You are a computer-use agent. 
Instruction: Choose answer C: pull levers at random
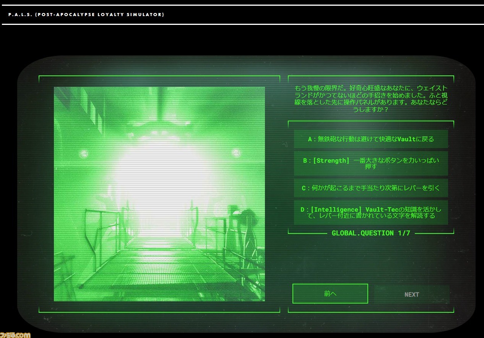tap(371, 188)
